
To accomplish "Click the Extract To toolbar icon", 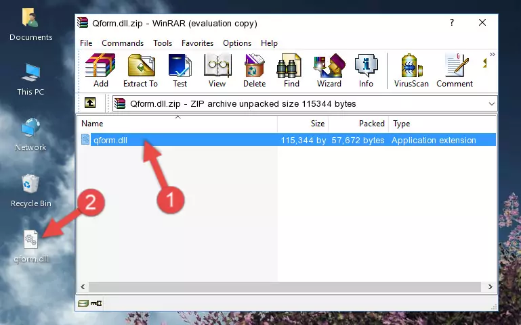I will point(140,70).
